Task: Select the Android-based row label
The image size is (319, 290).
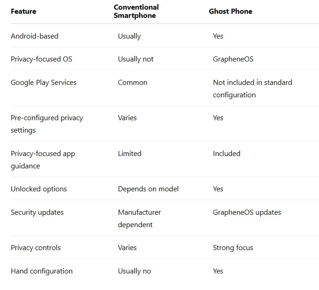Action: 34,36
